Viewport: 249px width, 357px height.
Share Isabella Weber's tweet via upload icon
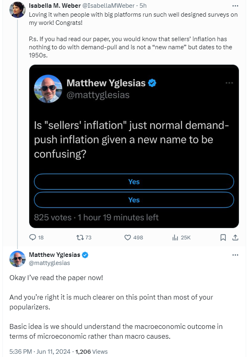[x=235, y=237]
